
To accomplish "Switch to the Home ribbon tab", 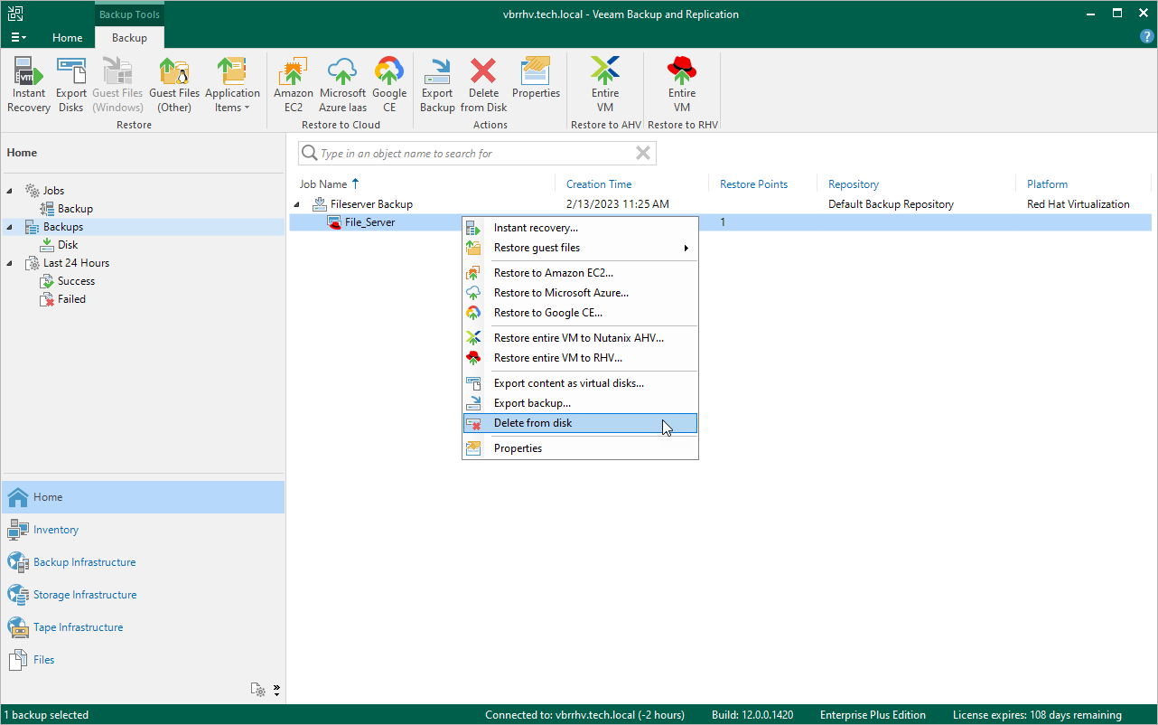I will [68, 38].
